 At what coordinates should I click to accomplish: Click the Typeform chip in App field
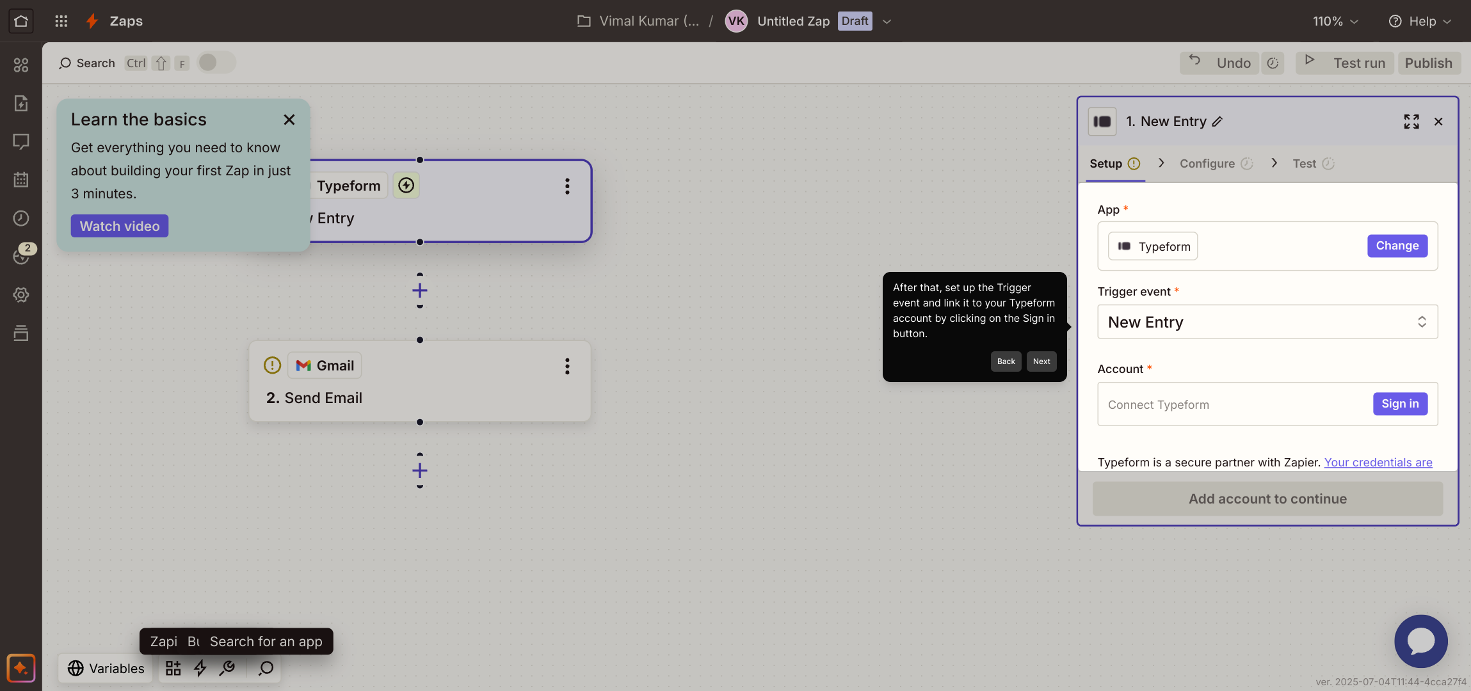click(1153, 246)
